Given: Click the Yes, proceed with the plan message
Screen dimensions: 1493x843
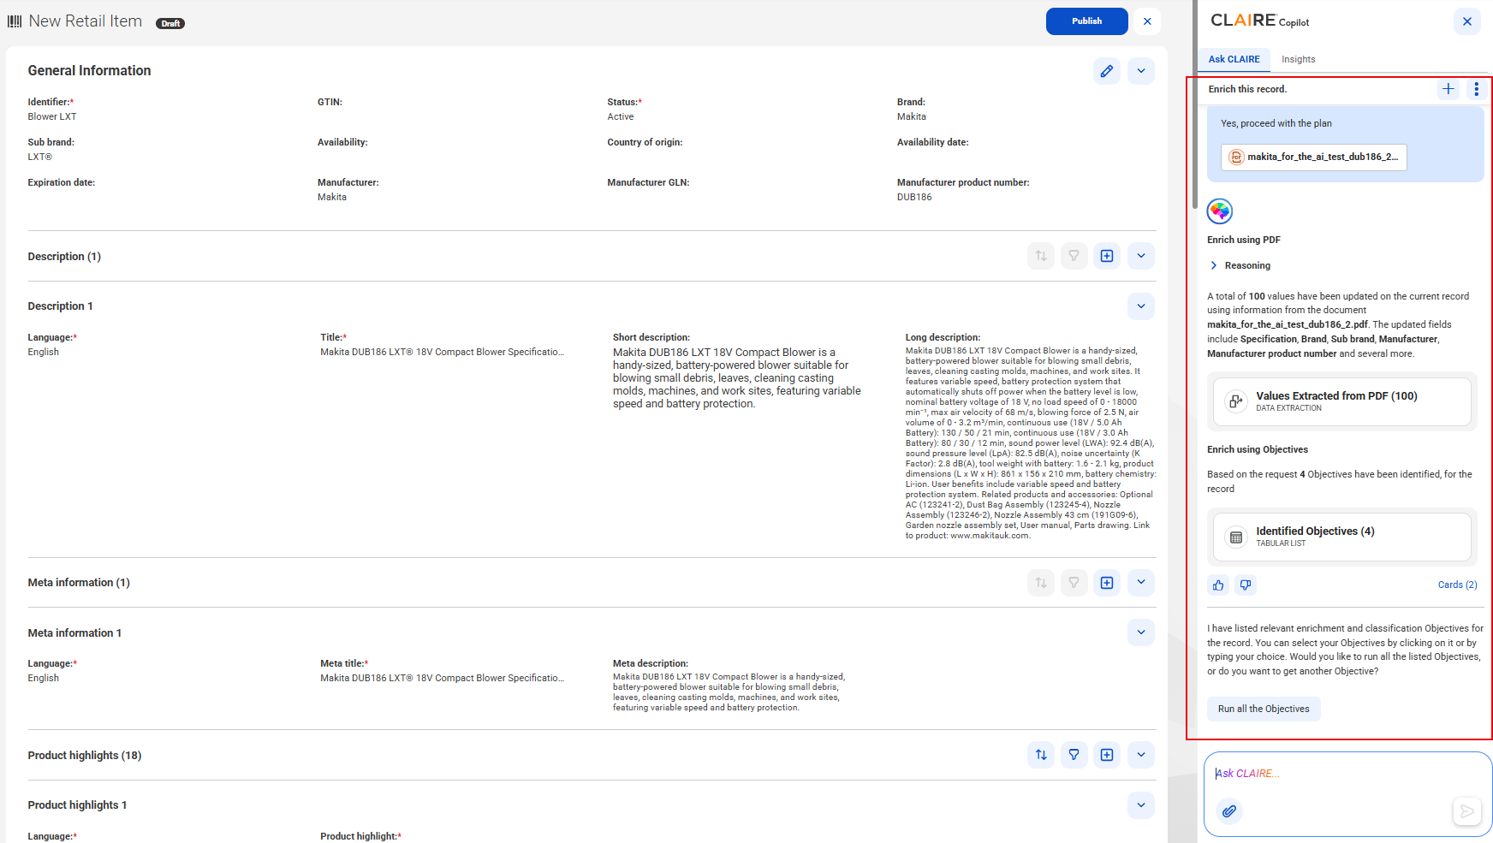Looking at the screenshot, I should point(1276,124).
